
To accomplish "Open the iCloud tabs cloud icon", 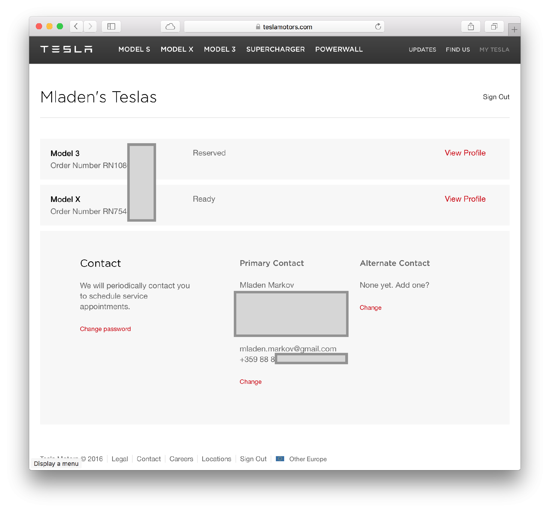I will click(170, 27).
